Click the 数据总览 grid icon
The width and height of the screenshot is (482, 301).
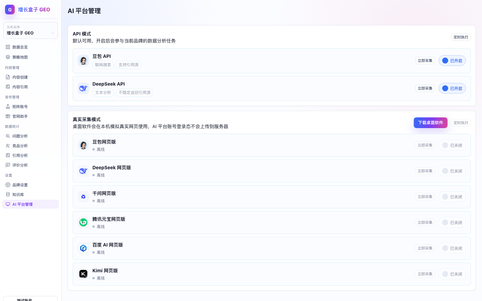(x=8, y=47)
